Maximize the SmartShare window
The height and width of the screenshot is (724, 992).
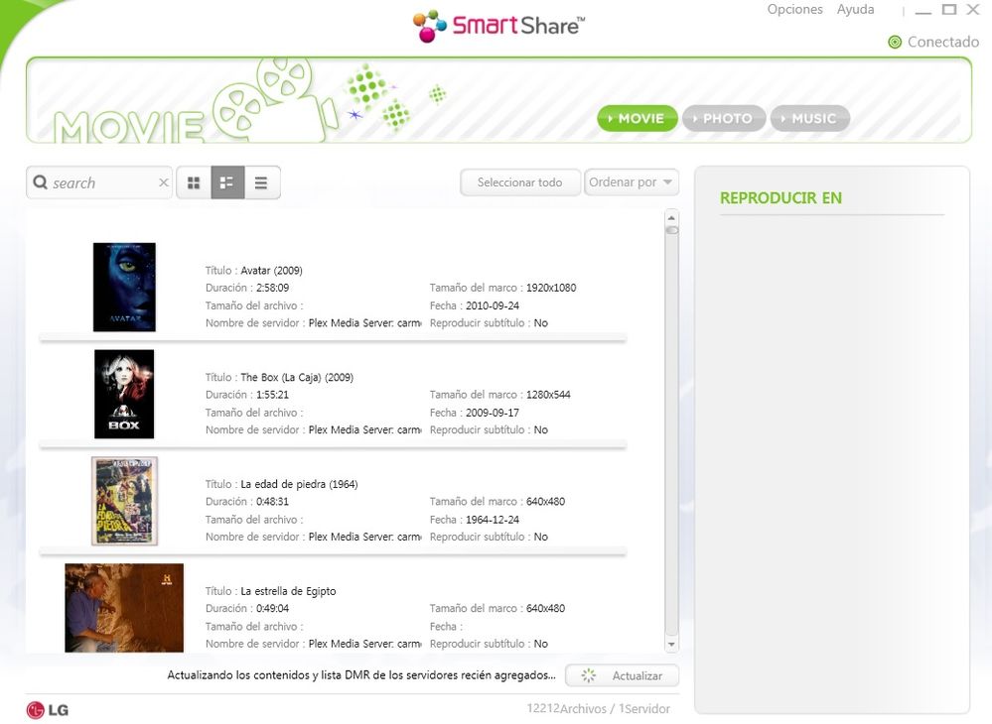(949, 10)
